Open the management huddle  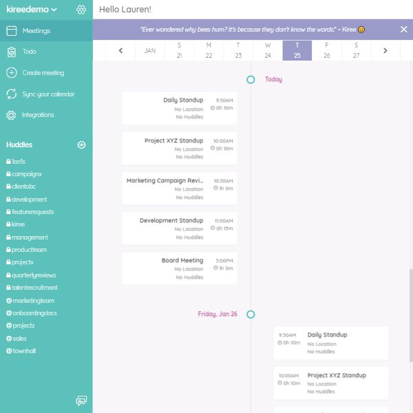tap(27, 237)
